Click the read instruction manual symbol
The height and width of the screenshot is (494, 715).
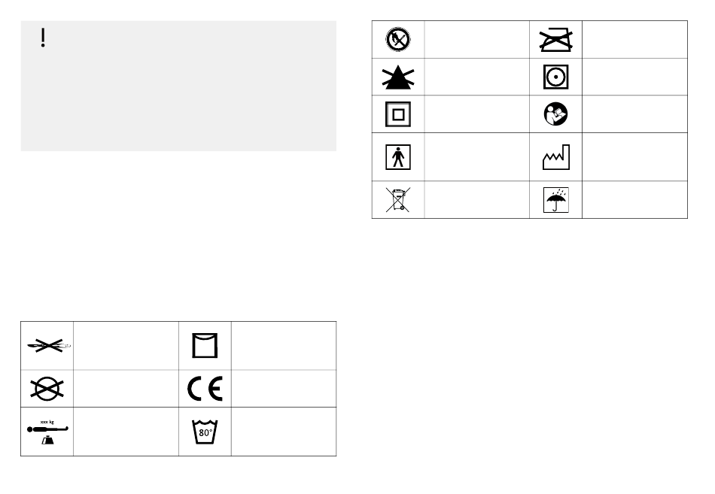556,114
